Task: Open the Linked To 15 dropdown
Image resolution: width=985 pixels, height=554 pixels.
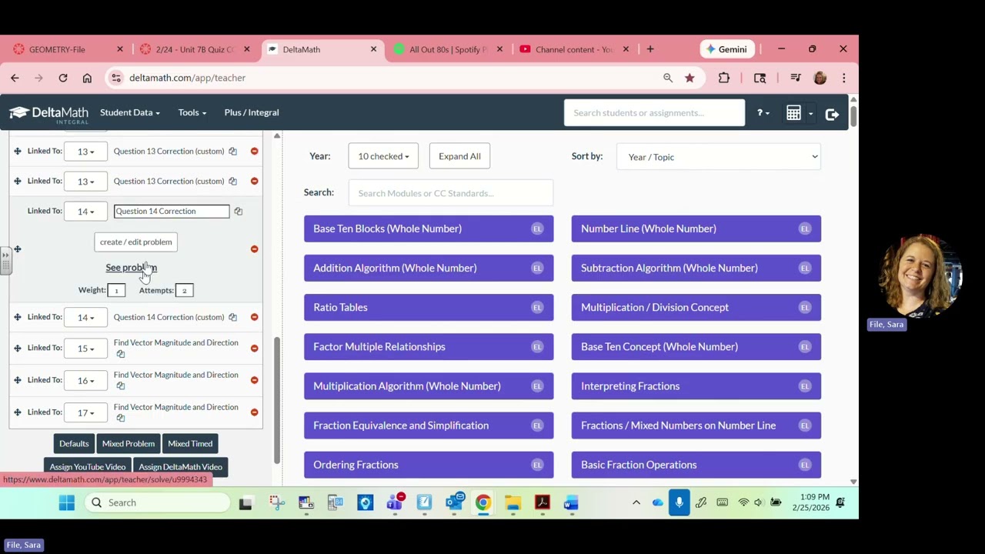Action: (85, 349)
